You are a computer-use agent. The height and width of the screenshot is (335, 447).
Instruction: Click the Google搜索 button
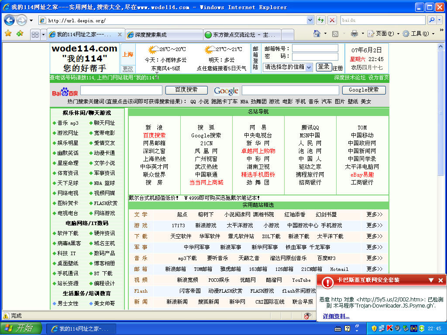[364, 90]
